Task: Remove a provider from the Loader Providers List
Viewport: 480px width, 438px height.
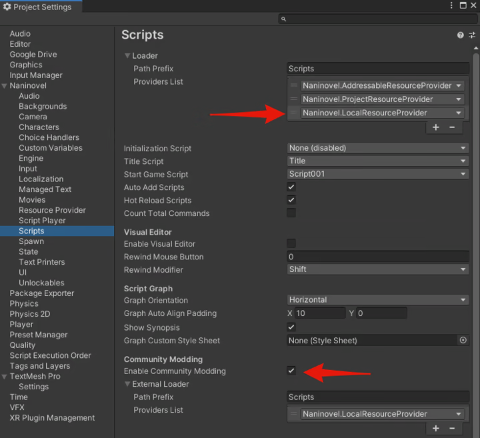Action: point(452,127)
